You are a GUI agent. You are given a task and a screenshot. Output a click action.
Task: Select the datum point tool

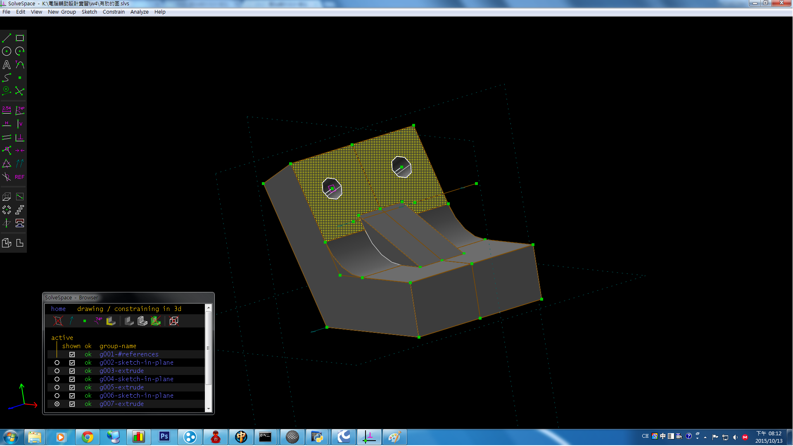20,78
